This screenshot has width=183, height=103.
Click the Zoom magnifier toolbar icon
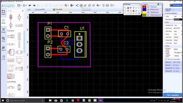coord(66,5)
